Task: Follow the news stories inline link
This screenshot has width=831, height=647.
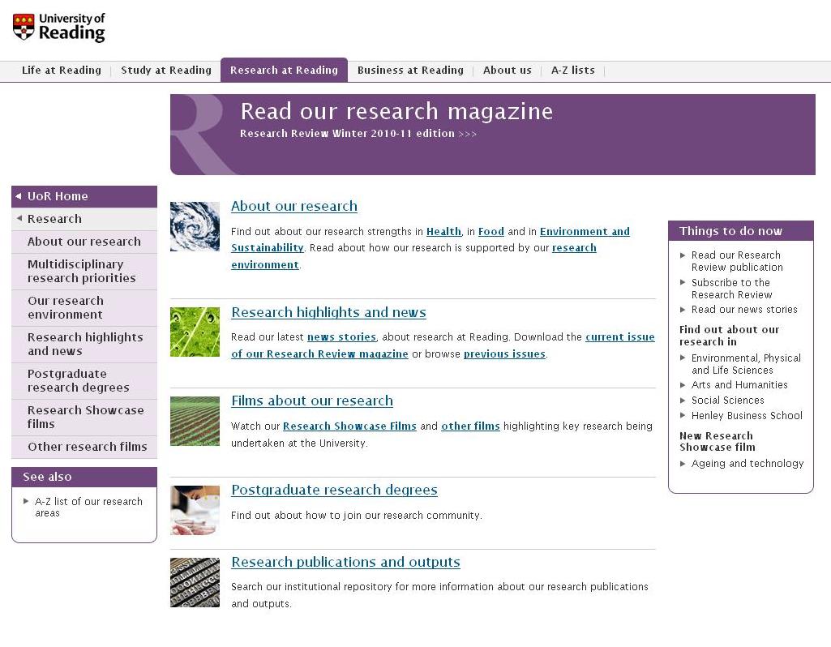Action: pos(341,337)
